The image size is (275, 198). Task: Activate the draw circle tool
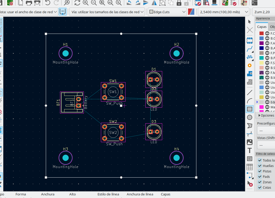pos(250,117)
